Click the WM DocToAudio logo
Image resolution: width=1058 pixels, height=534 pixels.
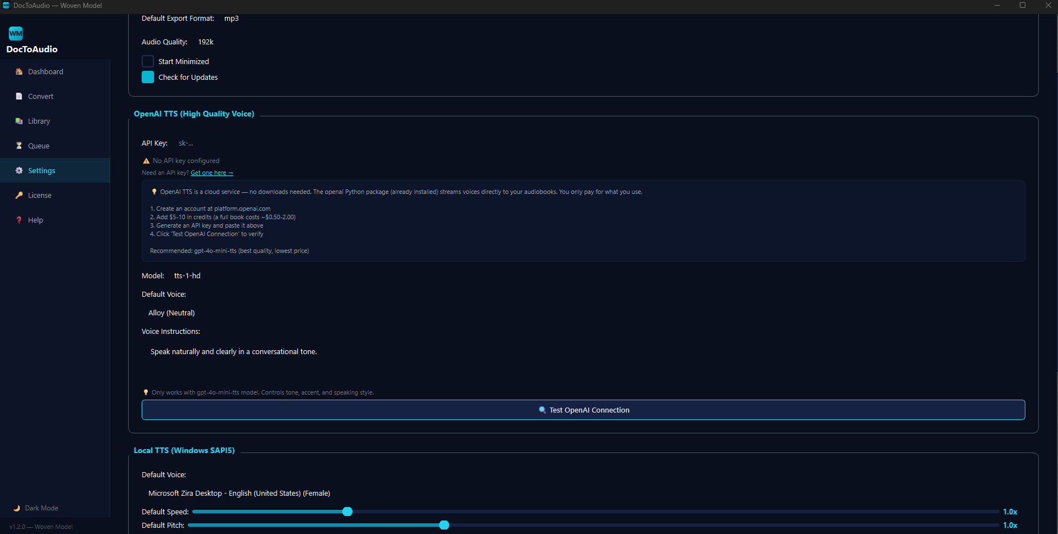(16, 33)
